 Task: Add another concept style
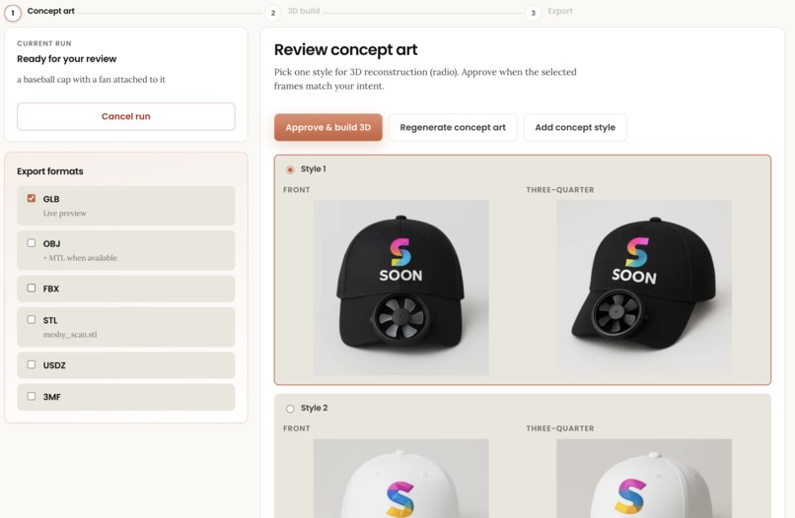click(575, 127)
